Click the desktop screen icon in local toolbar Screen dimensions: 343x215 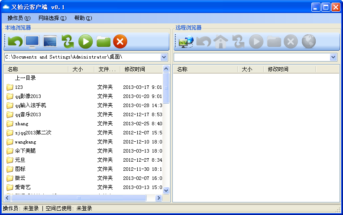(50, 41)
